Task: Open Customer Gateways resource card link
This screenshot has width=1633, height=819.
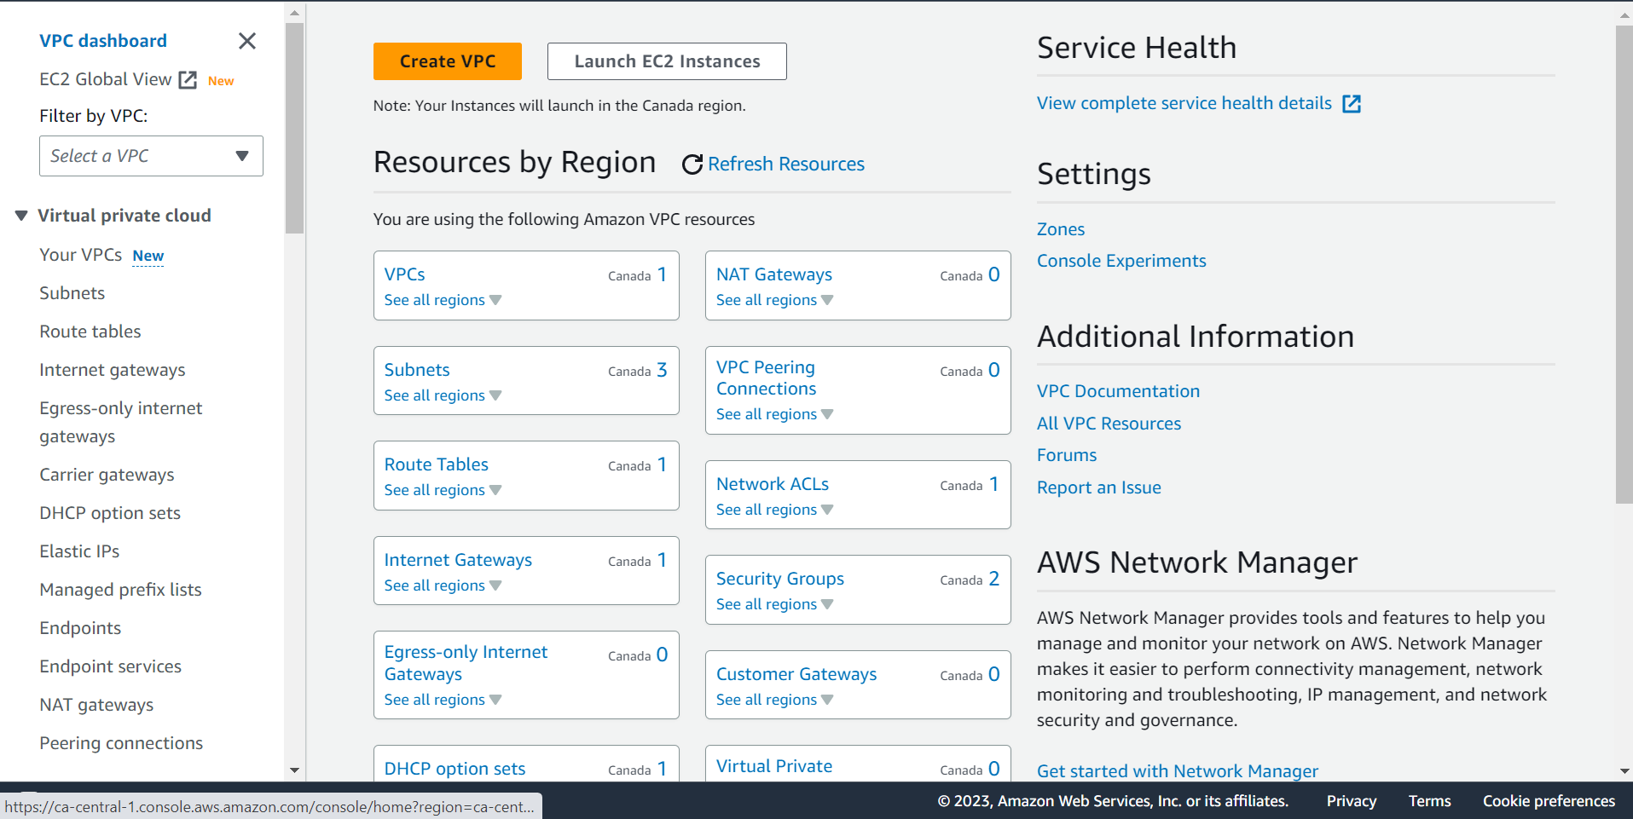Action: click(x=796, y=674)
